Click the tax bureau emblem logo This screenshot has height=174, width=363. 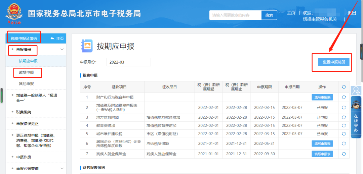pos(14,14)
